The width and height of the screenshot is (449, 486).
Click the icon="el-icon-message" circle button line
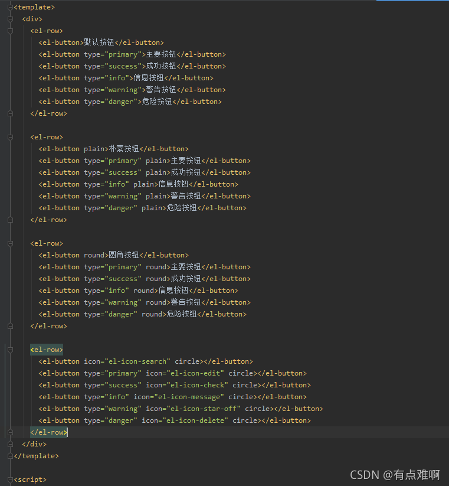pyautogui.click(x=172, y=397)
